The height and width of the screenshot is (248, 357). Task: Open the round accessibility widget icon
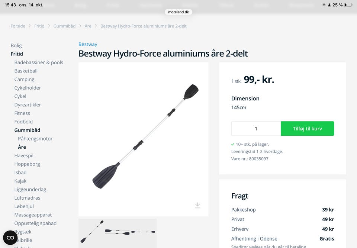click(x=10, y=238)
